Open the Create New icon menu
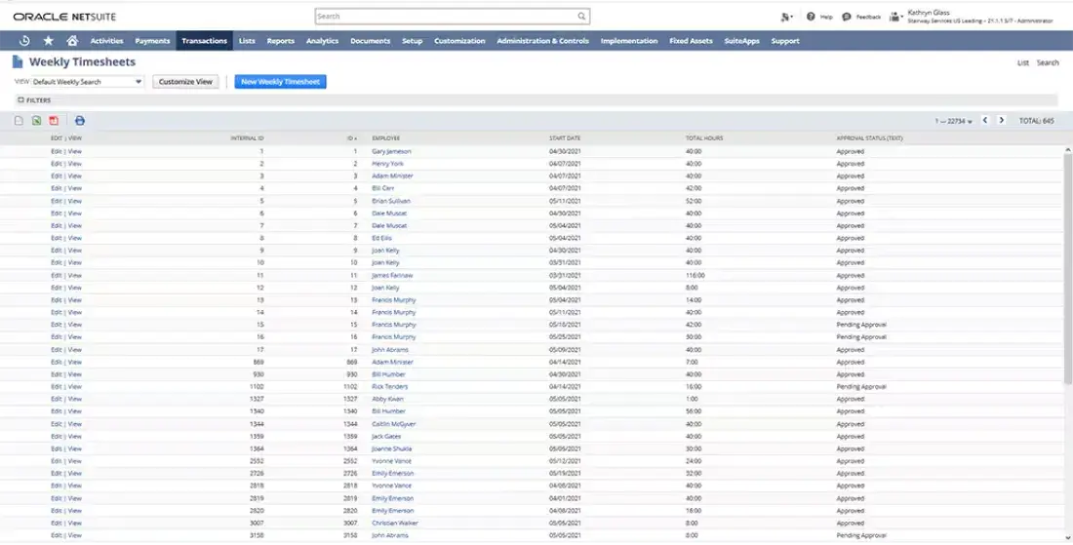 pyautogui.click(x=786, y=17)
